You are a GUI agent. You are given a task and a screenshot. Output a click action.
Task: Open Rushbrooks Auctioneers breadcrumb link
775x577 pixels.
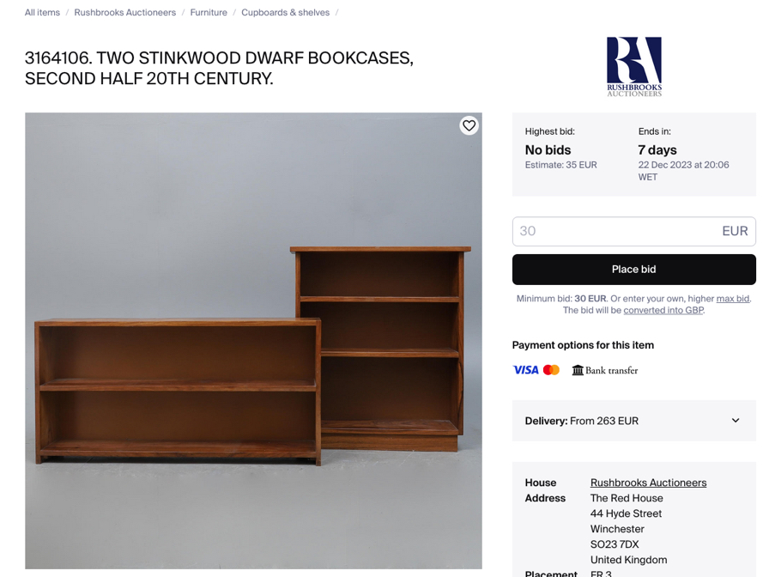pyautogui.click(x=125, y=12)
